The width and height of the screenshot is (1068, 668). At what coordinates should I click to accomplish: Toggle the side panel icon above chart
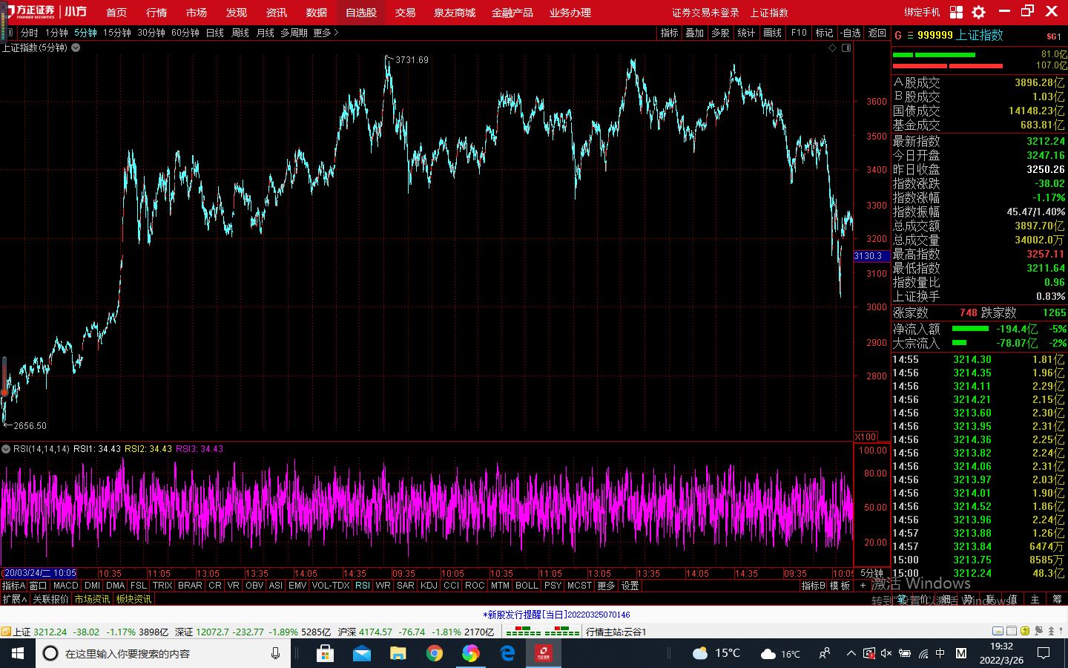pos(846,48)
